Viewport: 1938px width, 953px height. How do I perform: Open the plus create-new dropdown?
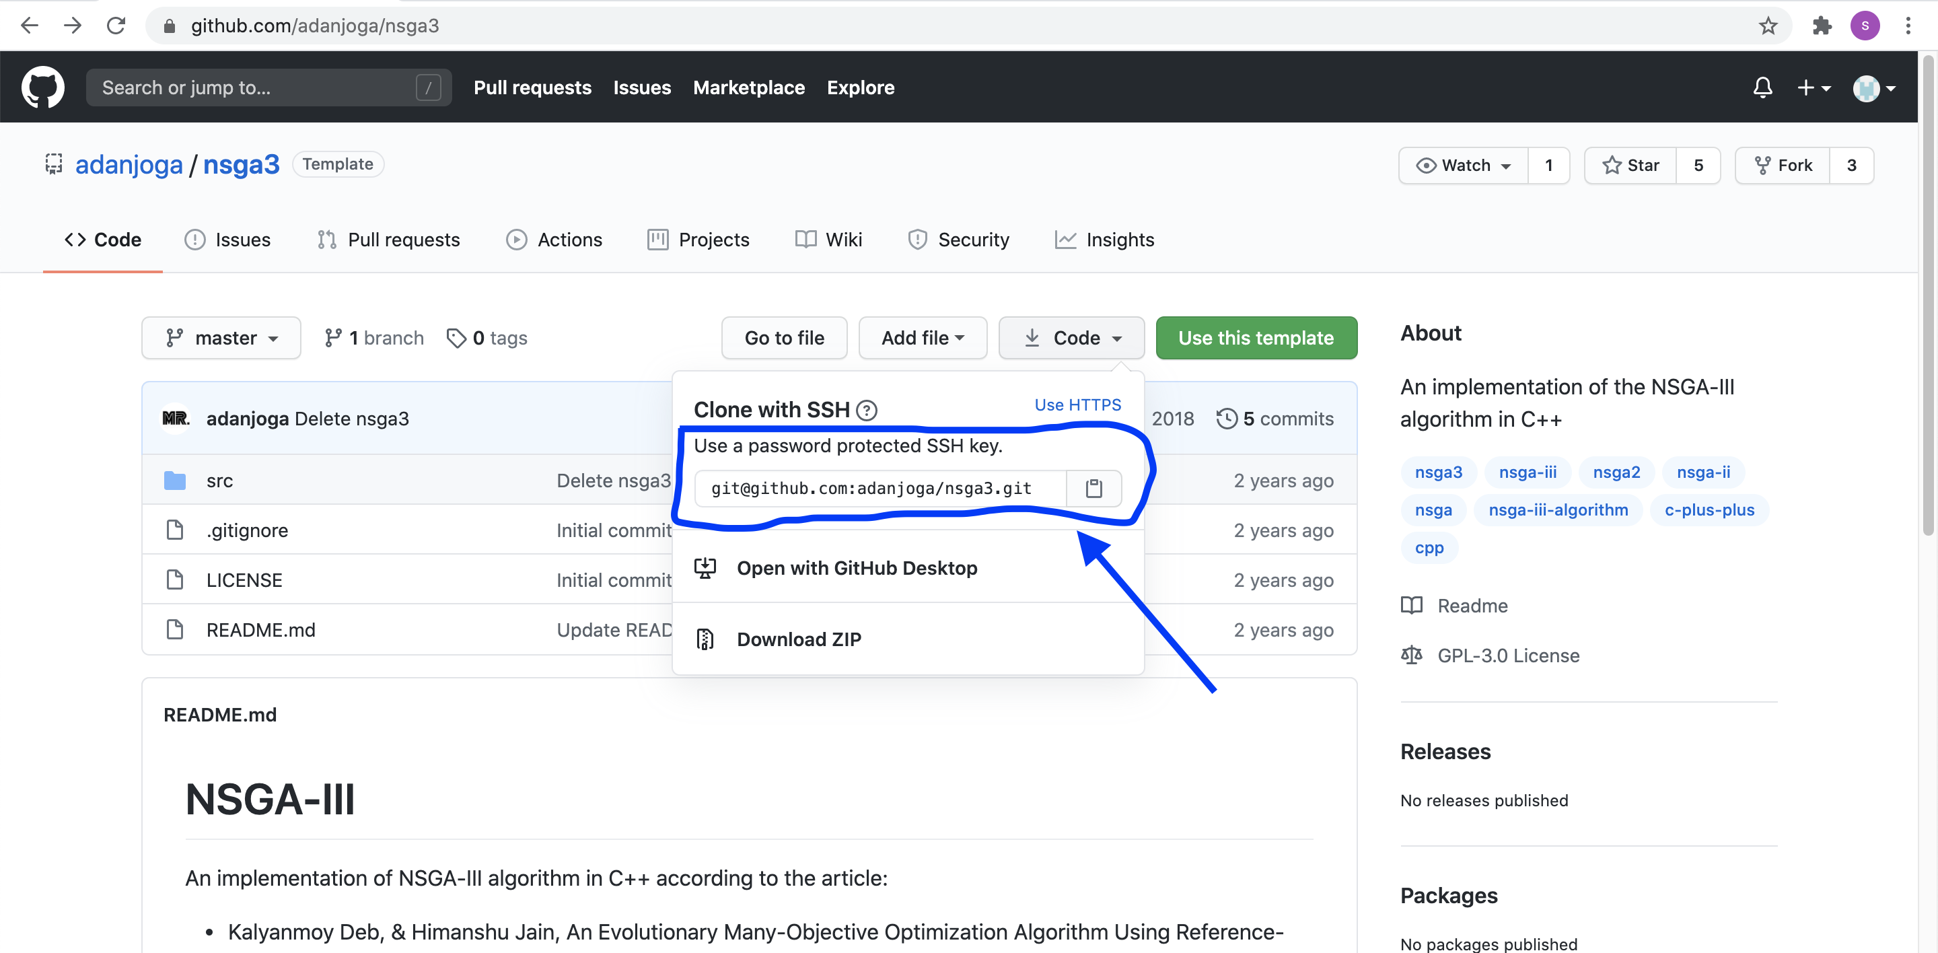tap(1813, 88)
